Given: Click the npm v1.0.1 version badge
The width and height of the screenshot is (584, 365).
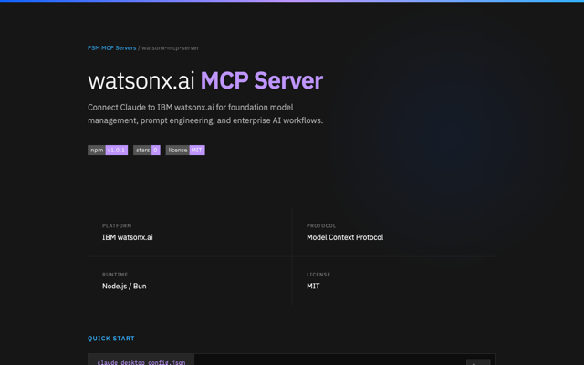Looking at the screenshot, I should [x=108, y=150].
